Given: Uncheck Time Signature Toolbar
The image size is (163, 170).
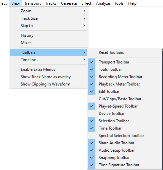Looking at the screenshot, I should coord(125,165).
